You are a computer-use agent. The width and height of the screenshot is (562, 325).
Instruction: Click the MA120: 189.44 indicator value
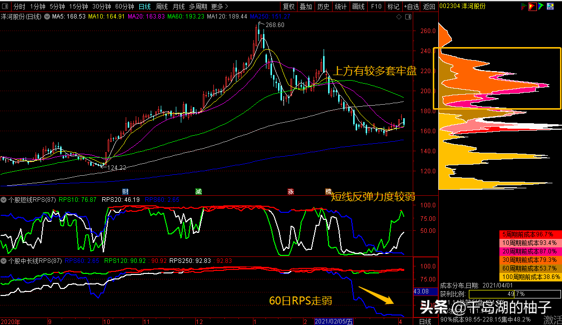tap(227, 17)
